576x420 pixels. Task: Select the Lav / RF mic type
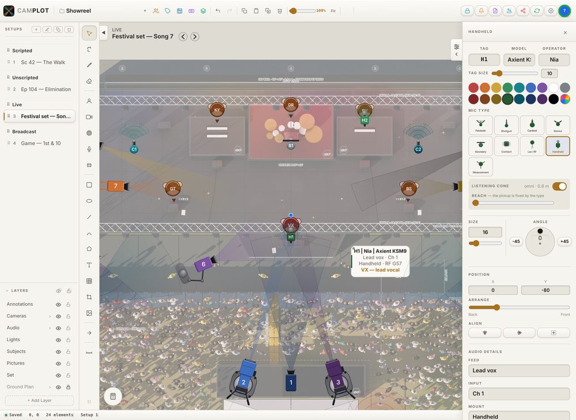[532, 146]
